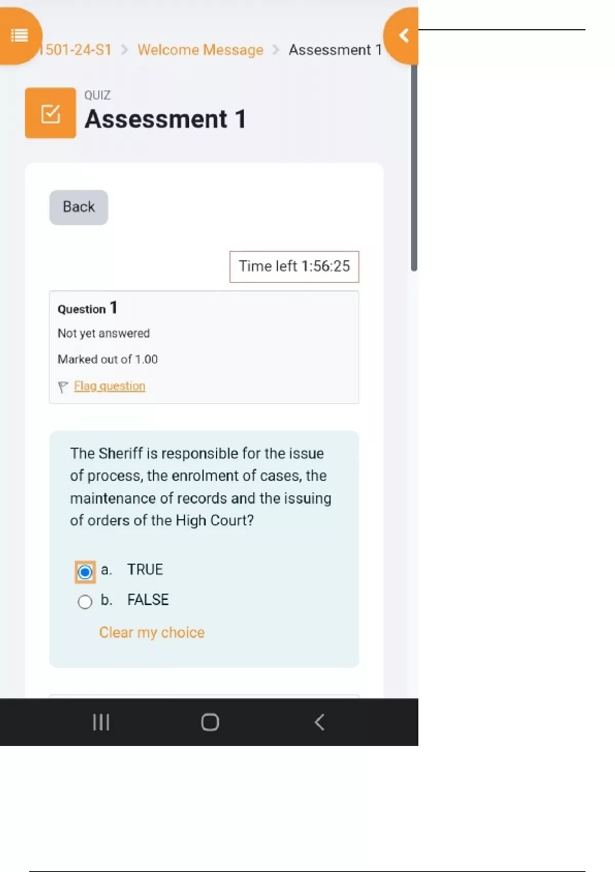Click the Clear my choice link
The width and height of the screenshot is (615, 872).
(x=152, y=632)
